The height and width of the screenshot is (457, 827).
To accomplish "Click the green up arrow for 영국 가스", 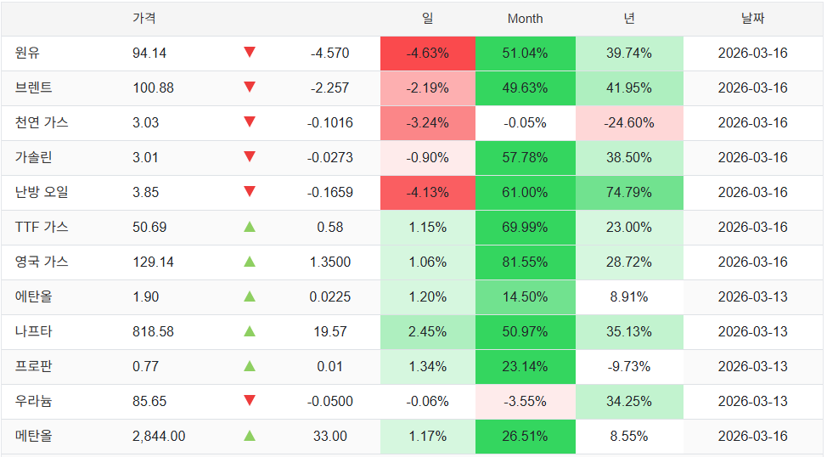I will pos(250,262).
